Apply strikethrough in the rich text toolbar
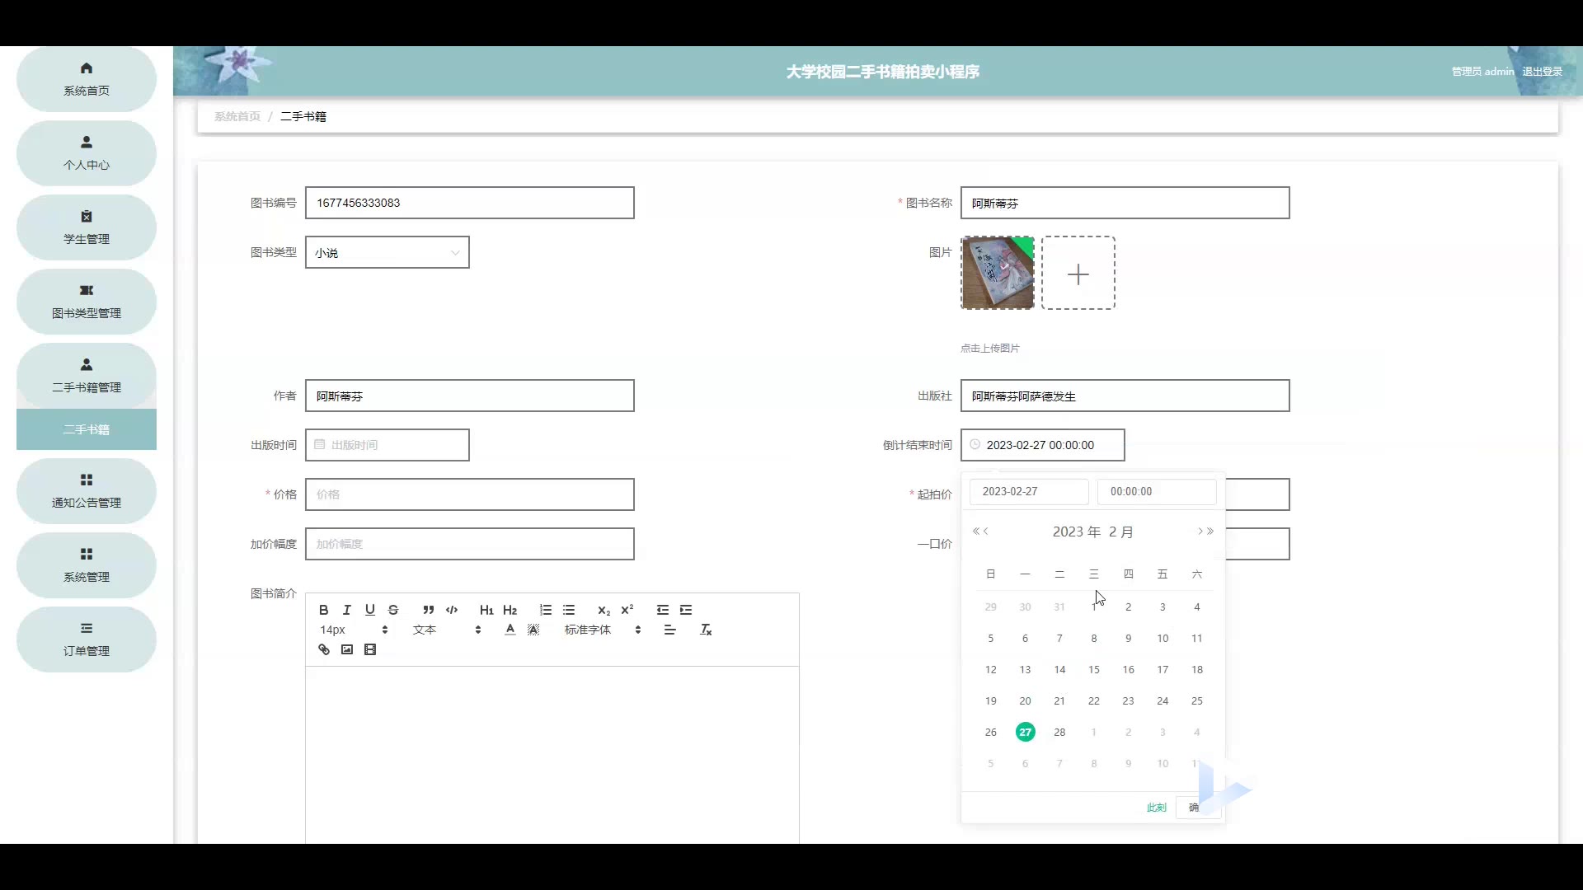This screenshot has height=890, width=1583. (393, 610)
